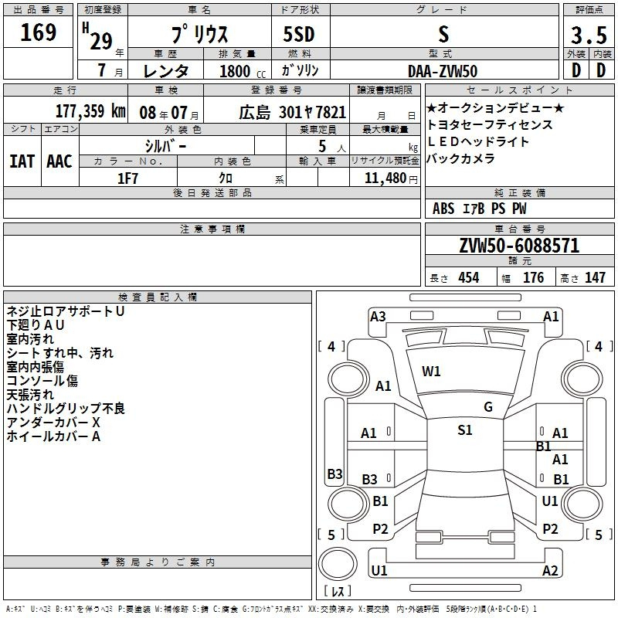Screen dimensions: 618x618
Task: Click the A2 rear bumper scratch marker
Action: 550,571
